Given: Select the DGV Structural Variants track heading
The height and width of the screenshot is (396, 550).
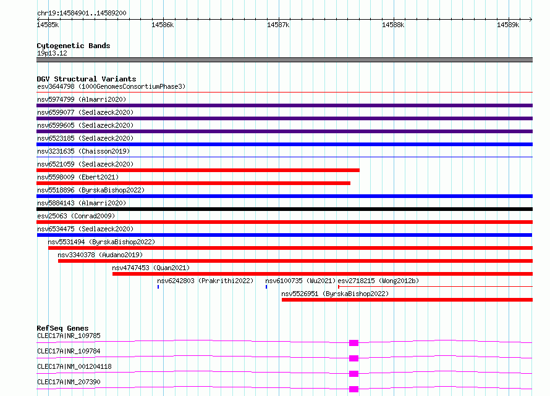Looking at the screenshot, I should [x=87, y=79].
